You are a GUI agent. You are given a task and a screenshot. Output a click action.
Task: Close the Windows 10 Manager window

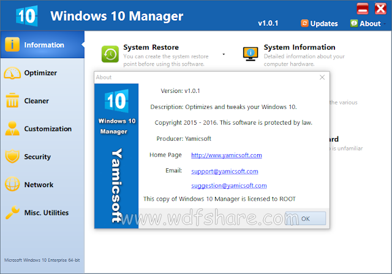(380, 9)
